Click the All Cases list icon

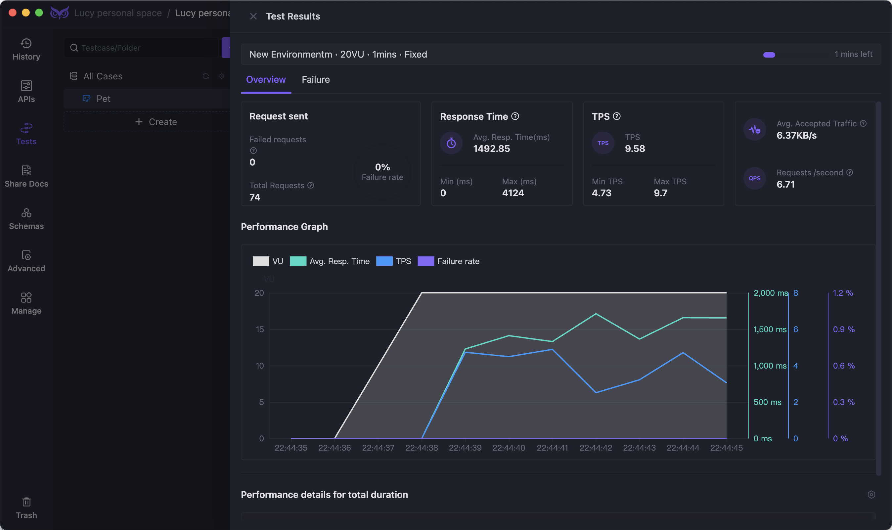73,76
